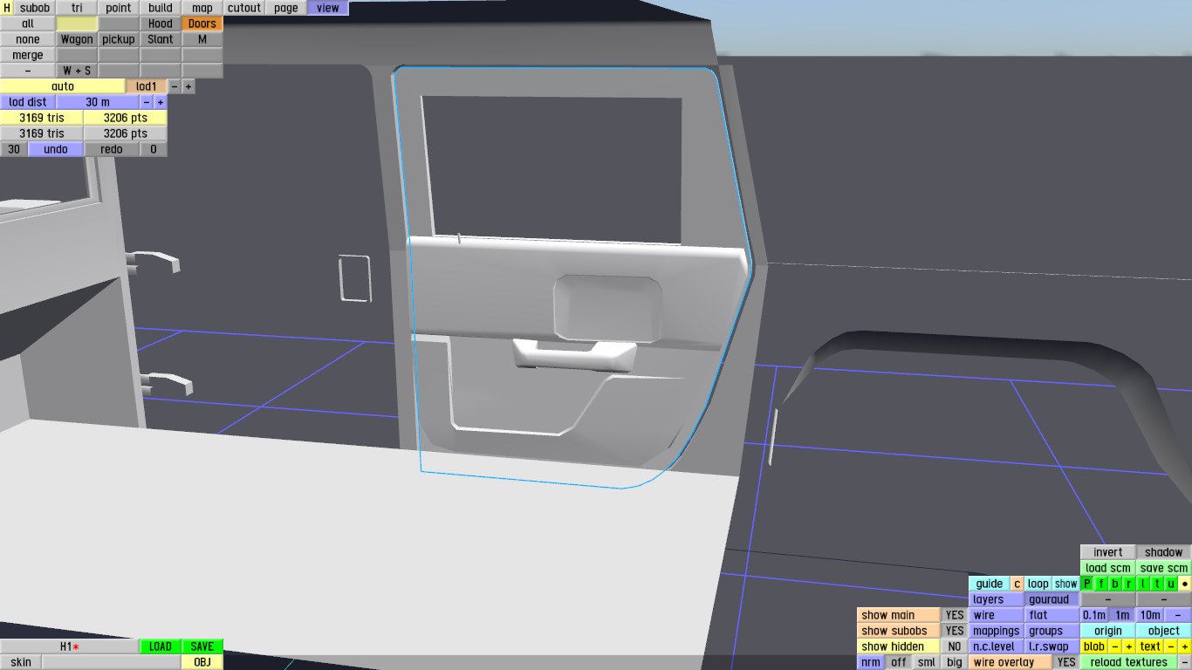Decrease the lod dist value
The height and width of the screenshot is (670, 1192).
click(x=147, y=102)
